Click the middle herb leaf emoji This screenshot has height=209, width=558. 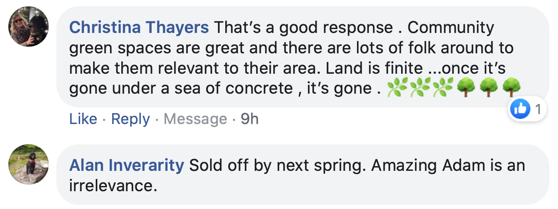419,88
